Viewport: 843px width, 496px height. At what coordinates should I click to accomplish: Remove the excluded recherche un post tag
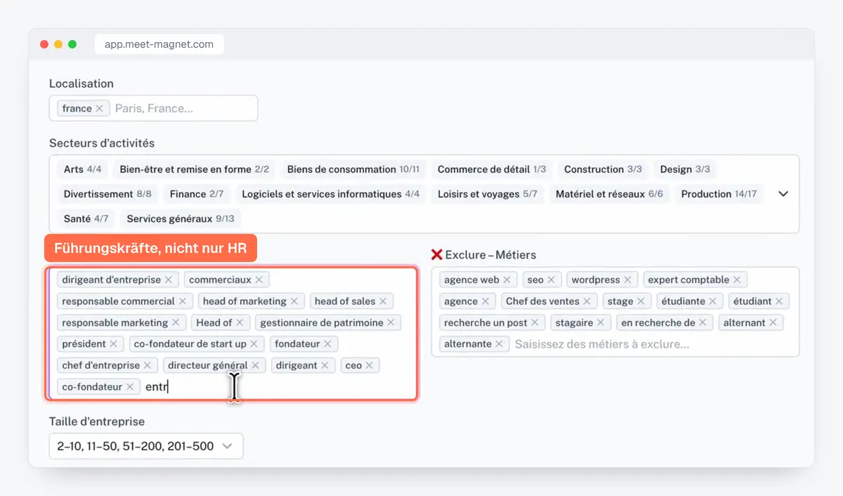tap(535, 322)
